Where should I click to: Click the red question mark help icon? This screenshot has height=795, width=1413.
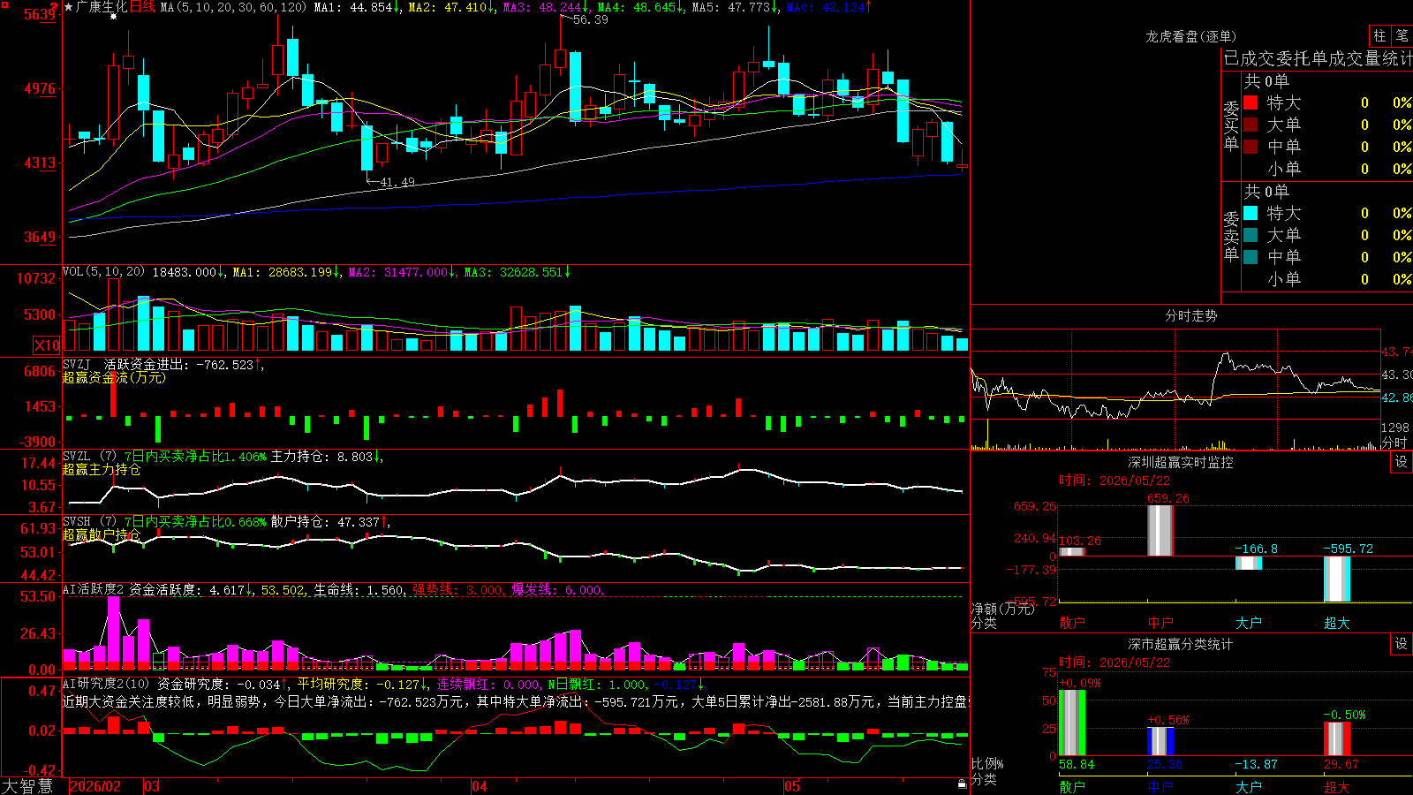[55, 6]
